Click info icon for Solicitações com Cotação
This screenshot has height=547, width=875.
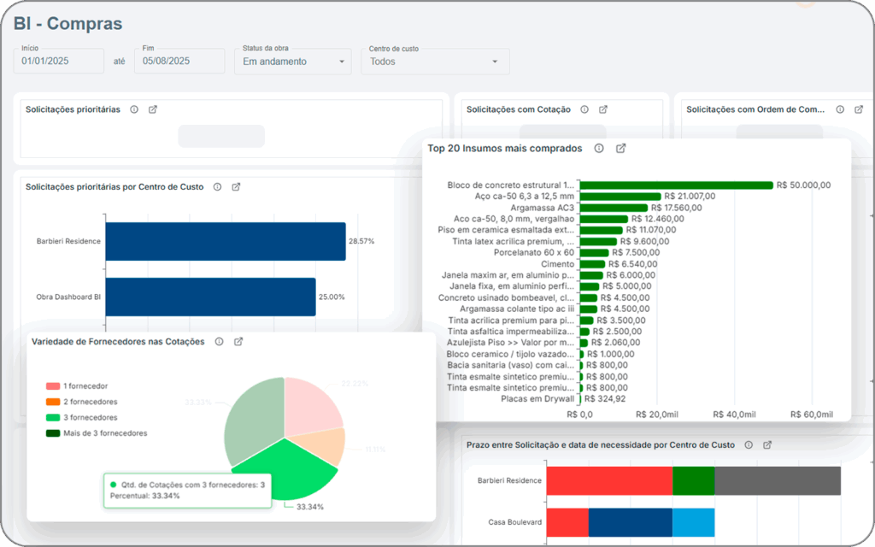pos(584,109)
